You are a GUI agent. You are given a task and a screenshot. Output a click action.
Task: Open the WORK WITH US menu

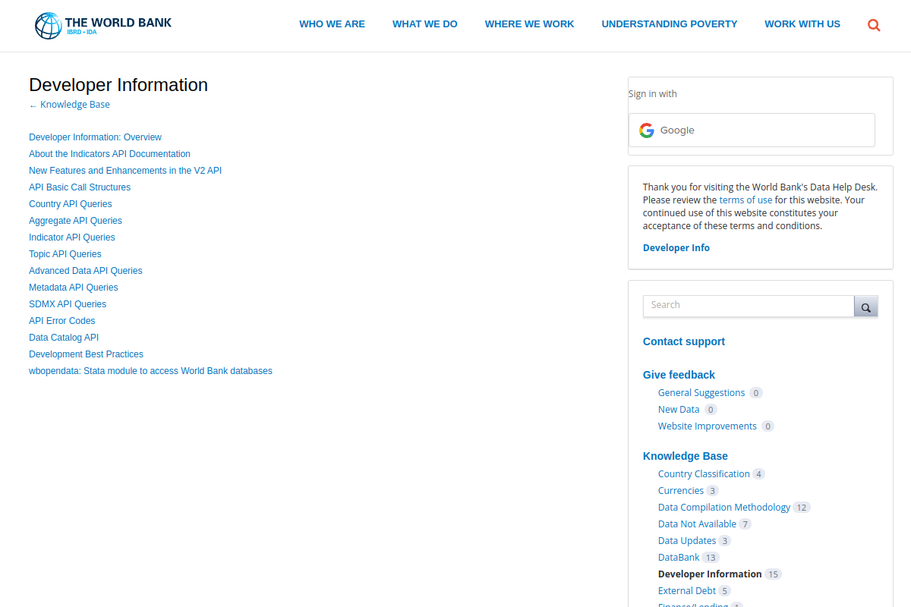(x=802, y=24)
